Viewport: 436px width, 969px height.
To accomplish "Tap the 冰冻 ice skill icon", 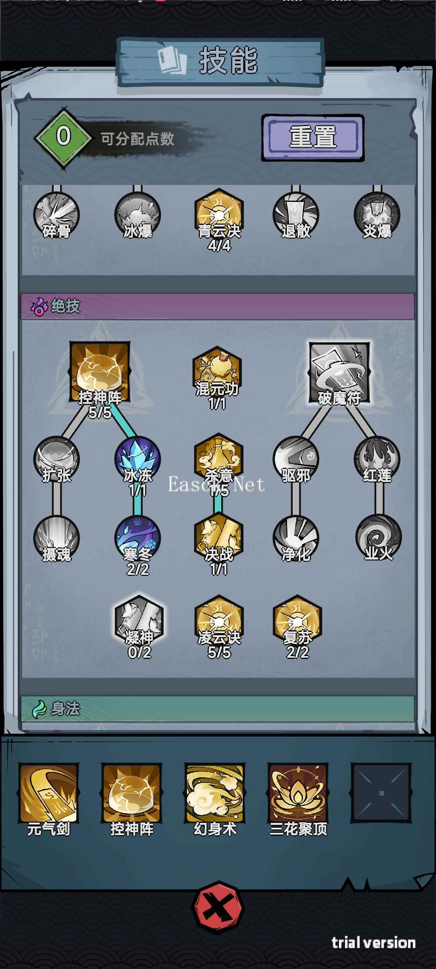I will point(138,466).
